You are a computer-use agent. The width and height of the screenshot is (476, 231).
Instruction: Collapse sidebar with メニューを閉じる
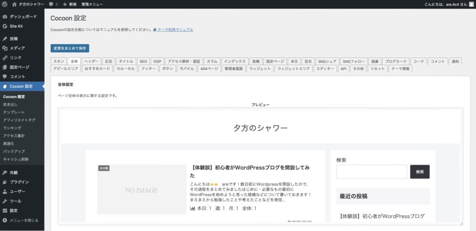coord(22,220)
